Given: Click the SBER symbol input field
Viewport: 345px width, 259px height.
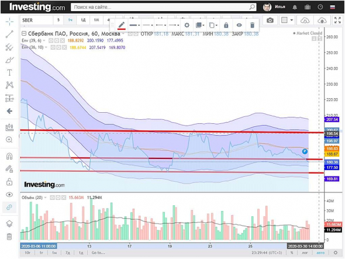Looking at the screenshot, I should point(36,20).
